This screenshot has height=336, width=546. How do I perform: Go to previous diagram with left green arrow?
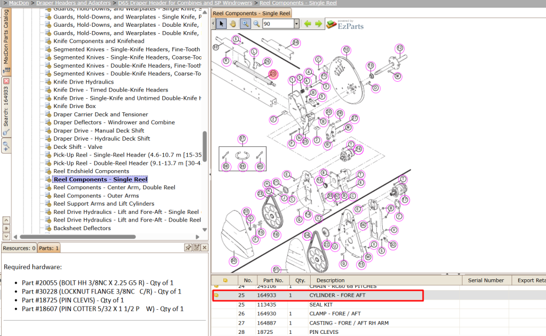click(307, 23)
